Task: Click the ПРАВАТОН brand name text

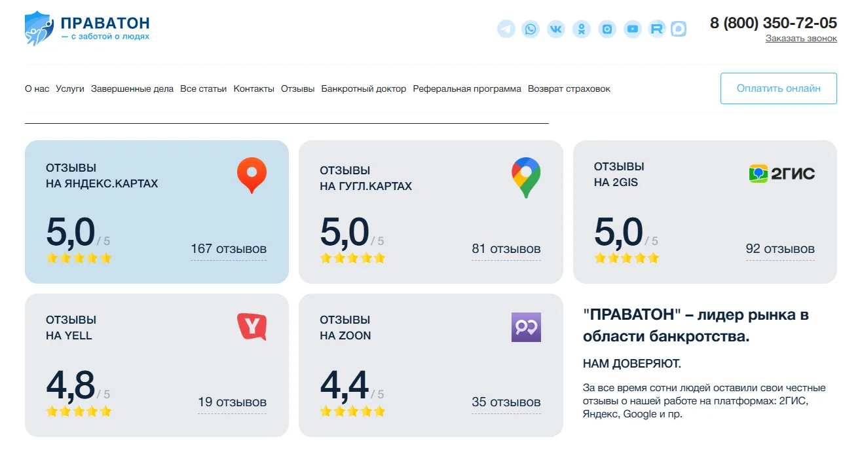Action: pos(105,24)
